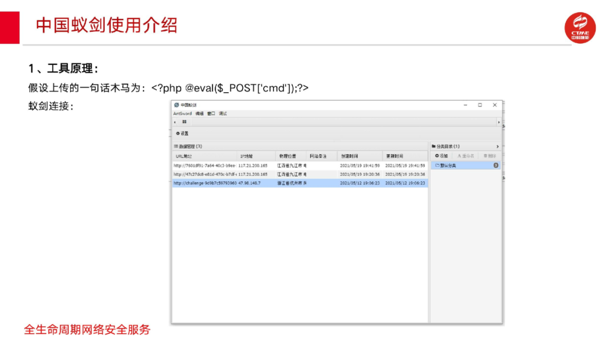Click the 添加 category button
The height and width of the screenshot is (346, 615).
(442, 156)
